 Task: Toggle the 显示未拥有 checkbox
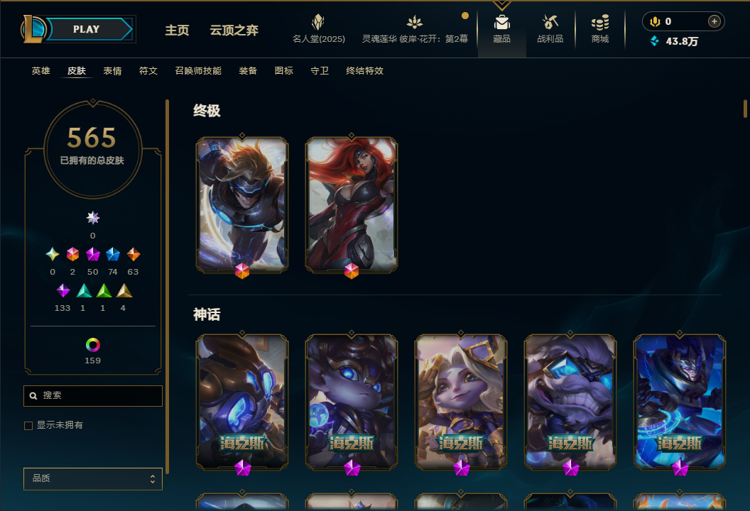28,425
